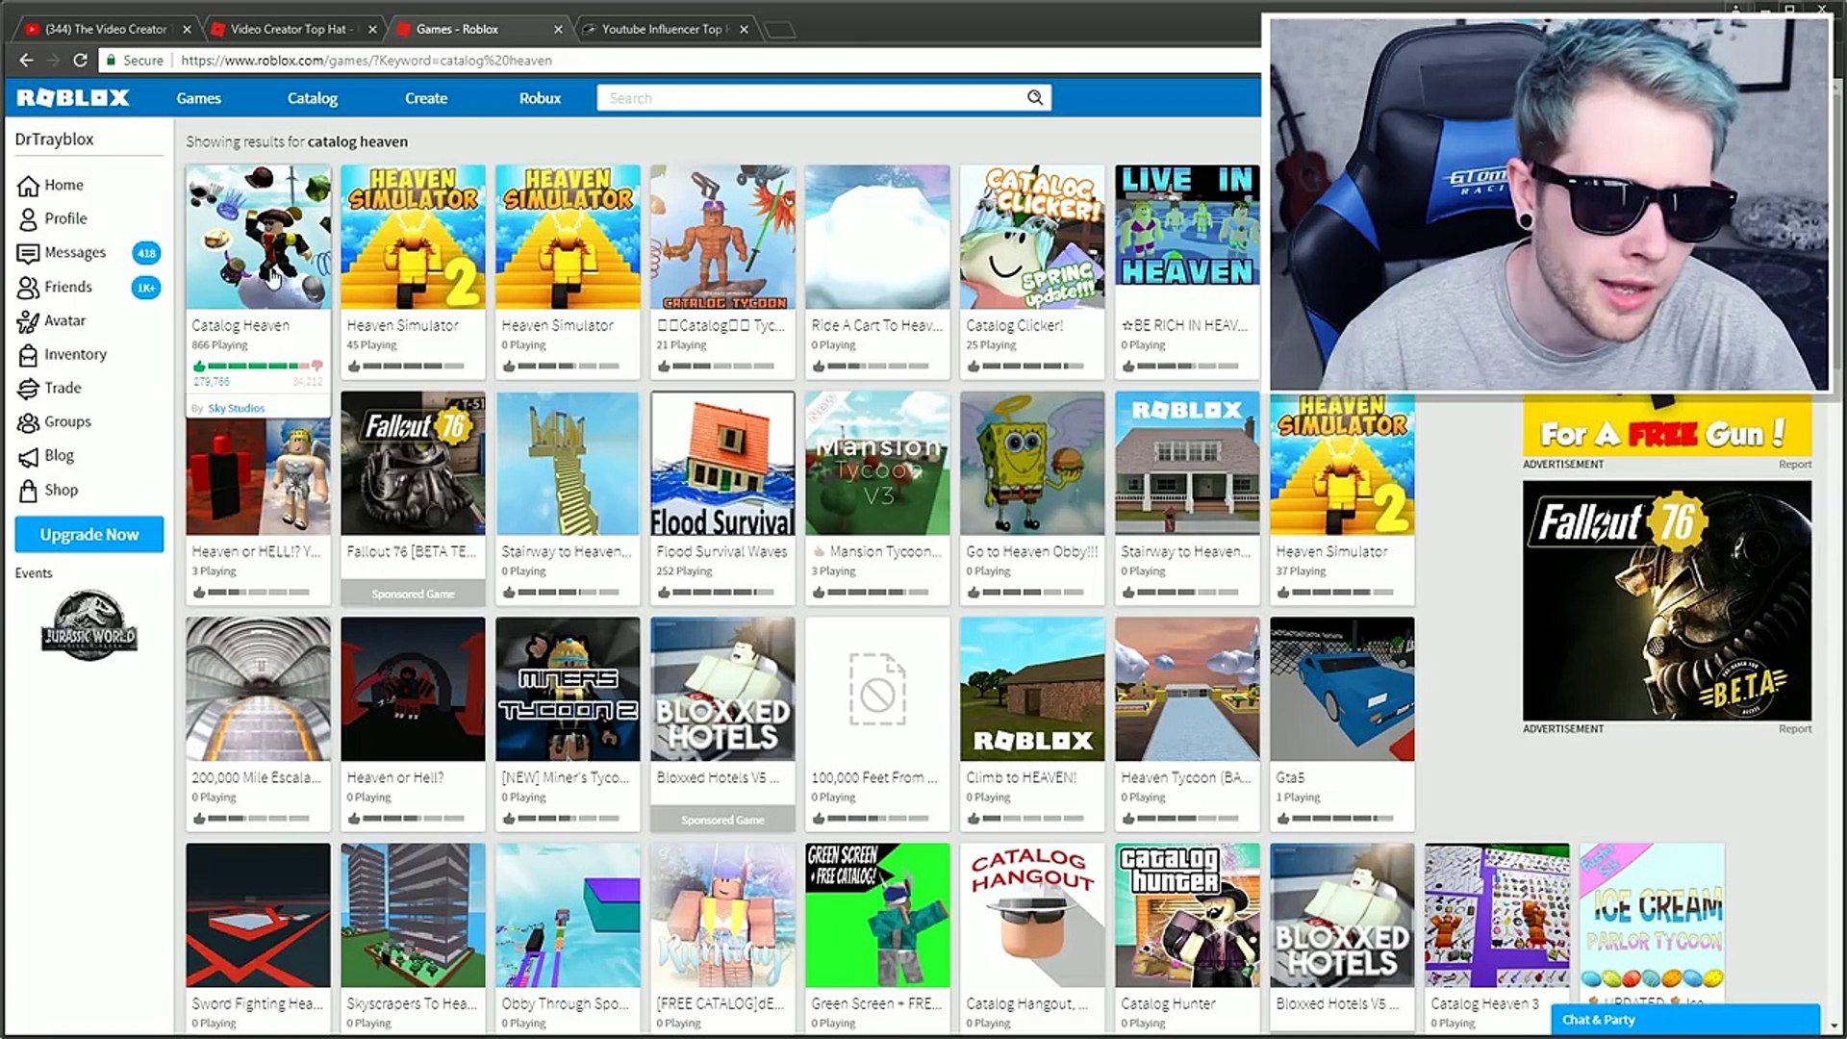
Task: Report the Fallout 76 advertisement
Action: [1794, 729]
